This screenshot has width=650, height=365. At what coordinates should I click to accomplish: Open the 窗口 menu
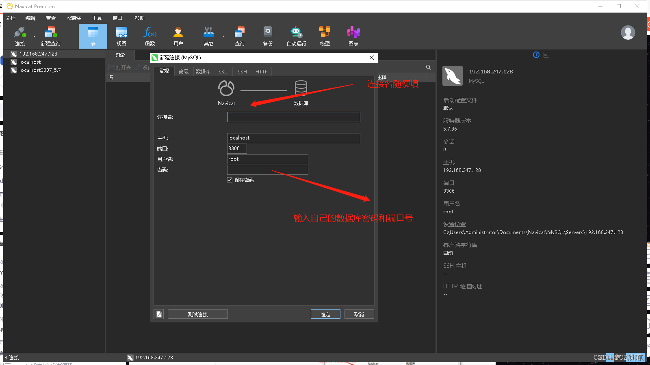tap(117, 18)
